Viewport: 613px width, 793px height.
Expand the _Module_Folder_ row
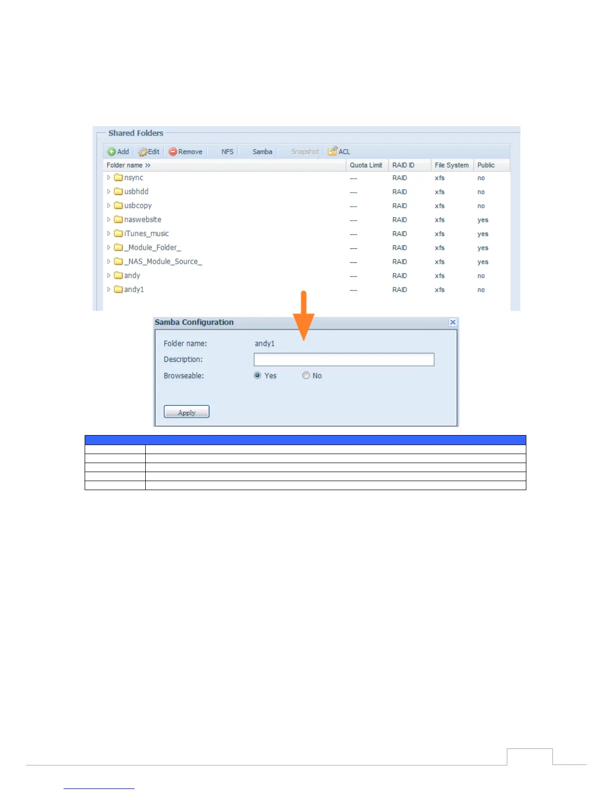click(109, 248)
